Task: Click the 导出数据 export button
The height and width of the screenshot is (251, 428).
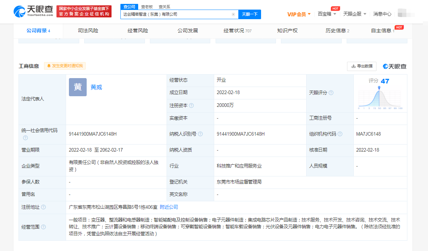Action: pos(362,66)
